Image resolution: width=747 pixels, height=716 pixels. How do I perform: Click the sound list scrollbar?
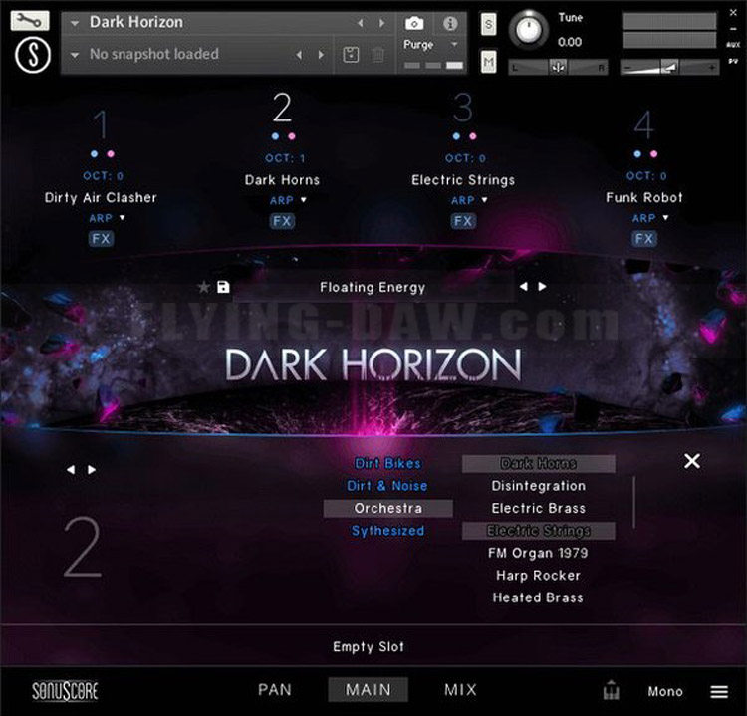point(633,503)
